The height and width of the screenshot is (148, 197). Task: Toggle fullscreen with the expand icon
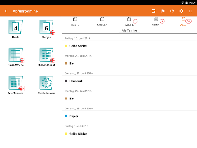pos(190,11)
